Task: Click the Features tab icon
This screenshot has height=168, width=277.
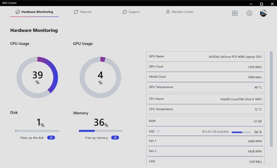Action: (x=76, y=12)
